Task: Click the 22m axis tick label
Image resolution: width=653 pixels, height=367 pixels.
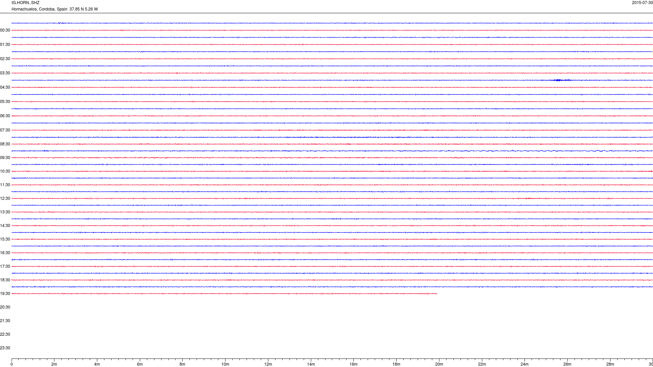Action: tap(482, 364)
